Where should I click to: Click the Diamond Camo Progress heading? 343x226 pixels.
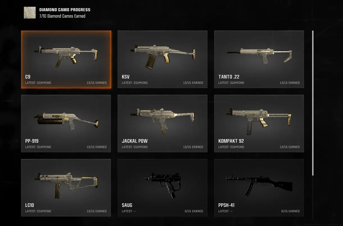click(65, 10)
